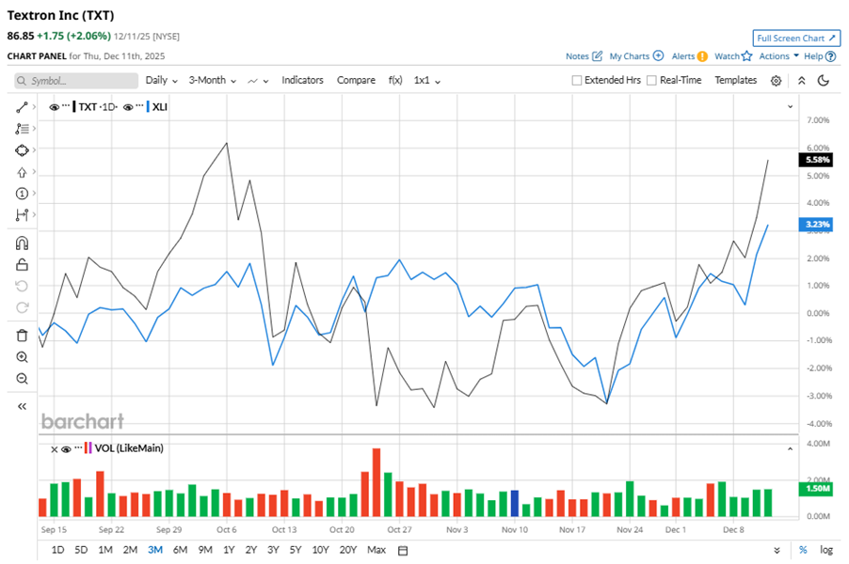Open TXT series options ellipsis
Viewport: 849px width, 564px height.
pyautogui.click(x=66, y=105)
